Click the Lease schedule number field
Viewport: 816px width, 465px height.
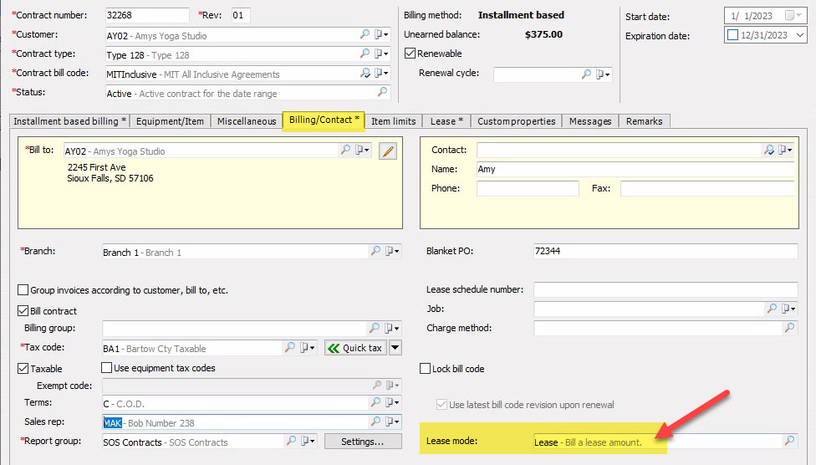pyautogui.click(x=666, y=289)
